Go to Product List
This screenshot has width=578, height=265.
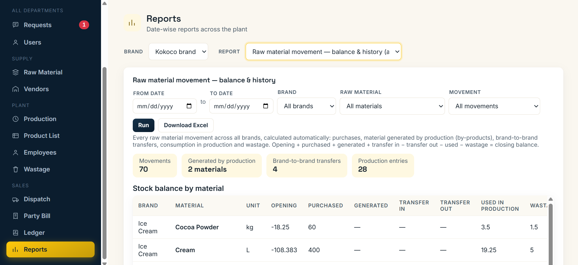(50, 136)
